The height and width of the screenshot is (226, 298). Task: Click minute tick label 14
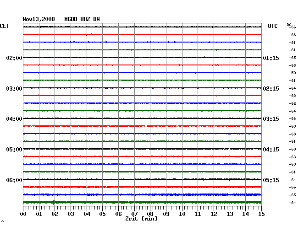coord(245,214)
